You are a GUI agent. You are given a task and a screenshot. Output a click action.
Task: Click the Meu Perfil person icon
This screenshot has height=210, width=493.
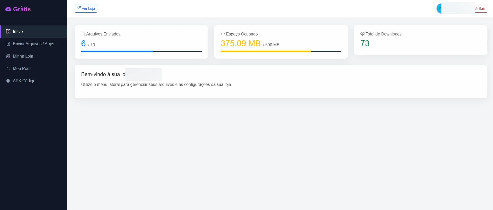8,68
